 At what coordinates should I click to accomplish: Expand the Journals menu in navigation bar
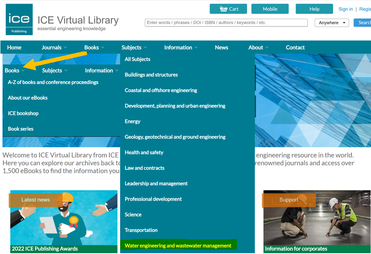pyautogui.click(x=54, y=47)
